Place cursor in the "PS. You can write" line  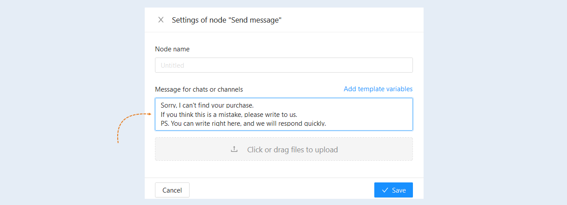tap(243, 123)
